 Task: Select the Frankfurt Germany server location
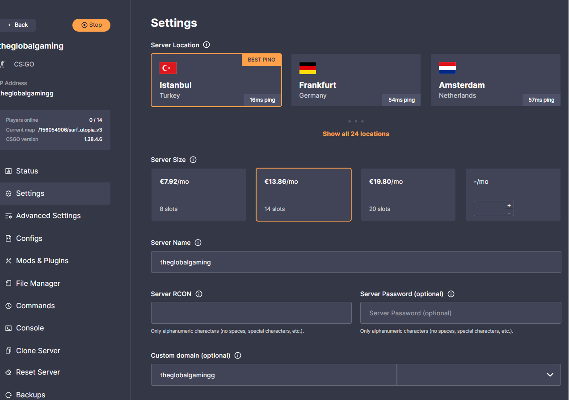(x=356, y=80)
